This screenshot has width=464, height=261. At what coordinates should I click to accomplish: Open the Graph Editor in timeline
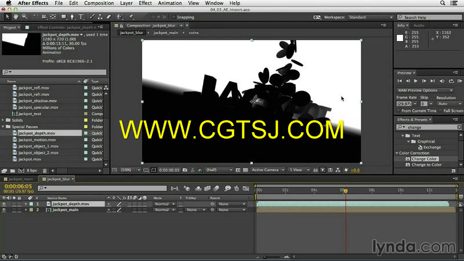click(x=246, y=188)
